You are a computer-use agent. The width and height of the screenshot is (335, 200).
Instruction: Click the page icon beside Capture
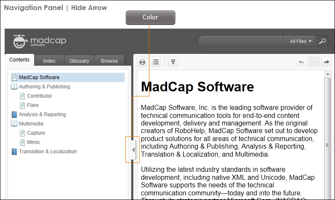pyautogui.click(x=22, y=133)
